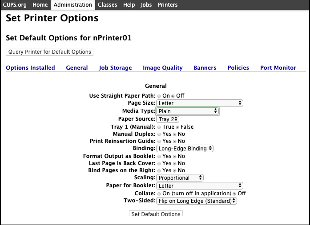Image resolution: width=310 pixels, height=225 pixels.
Task: Open the Binding dropdown
Action: [x=185, y=148]
